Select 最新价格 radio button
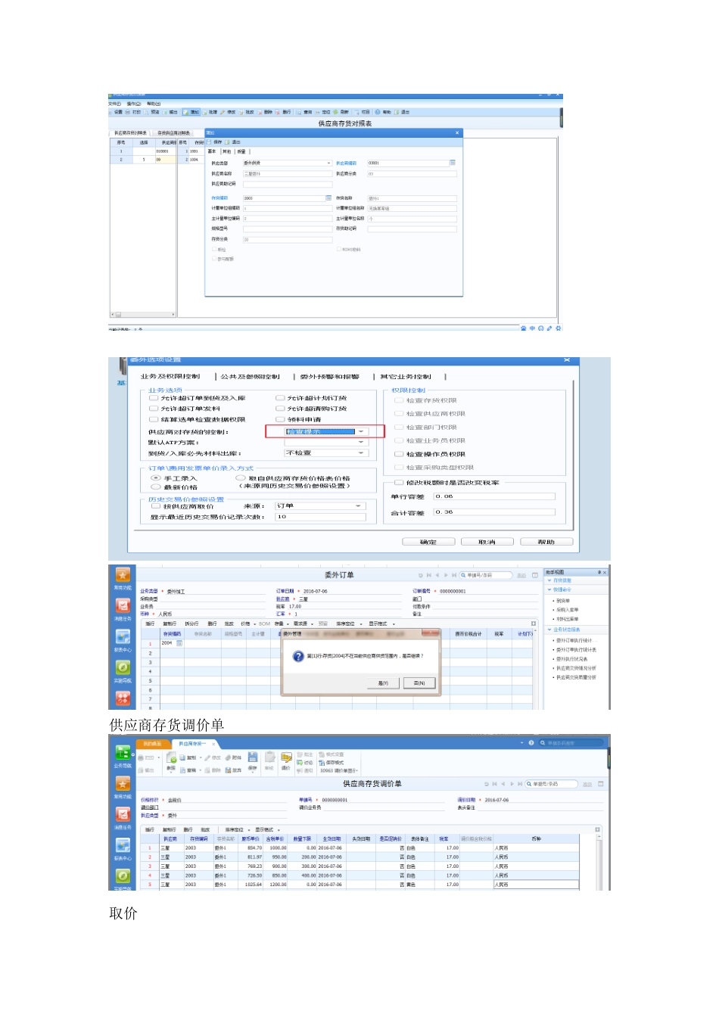Screen dimensions: 719x1017 tap(156, 487)
